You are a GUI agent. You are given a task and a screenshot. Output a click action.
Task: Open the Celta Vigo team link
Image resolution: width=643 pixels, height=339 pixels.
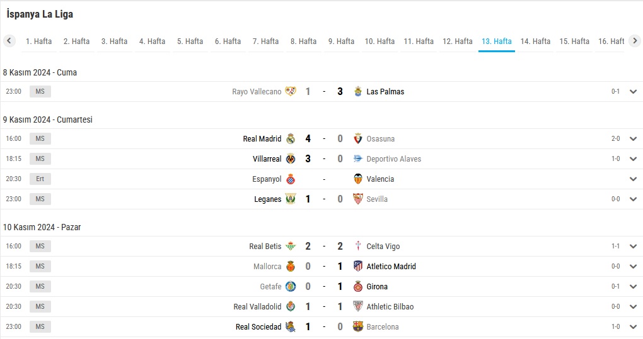(383, 246)
